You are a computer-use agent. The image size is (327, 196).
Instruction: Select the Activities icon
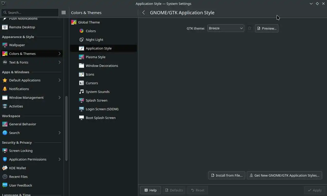(5, 106)
